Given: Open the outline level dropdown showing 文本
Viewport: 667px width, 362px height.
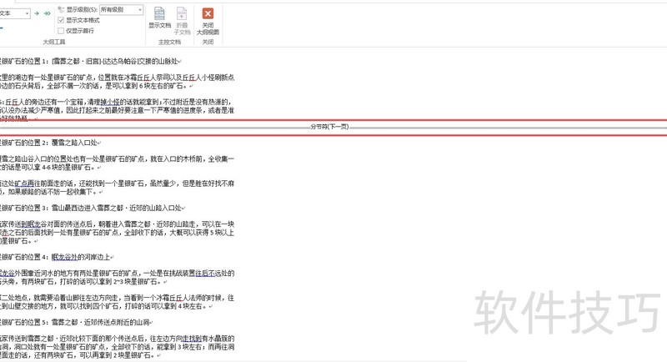Looking at the screenshot, I should 14,13.
